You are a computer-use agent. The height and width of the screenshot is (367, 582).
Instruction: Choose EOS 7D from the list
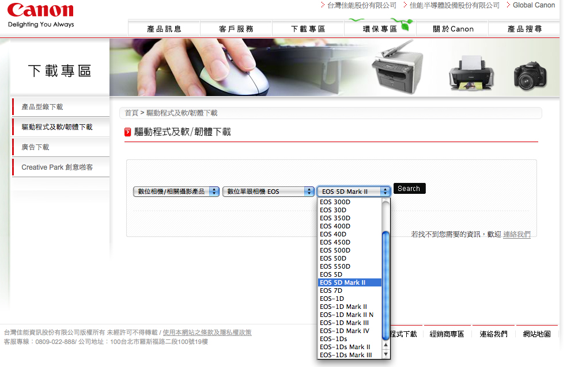[x=350, y=290]
